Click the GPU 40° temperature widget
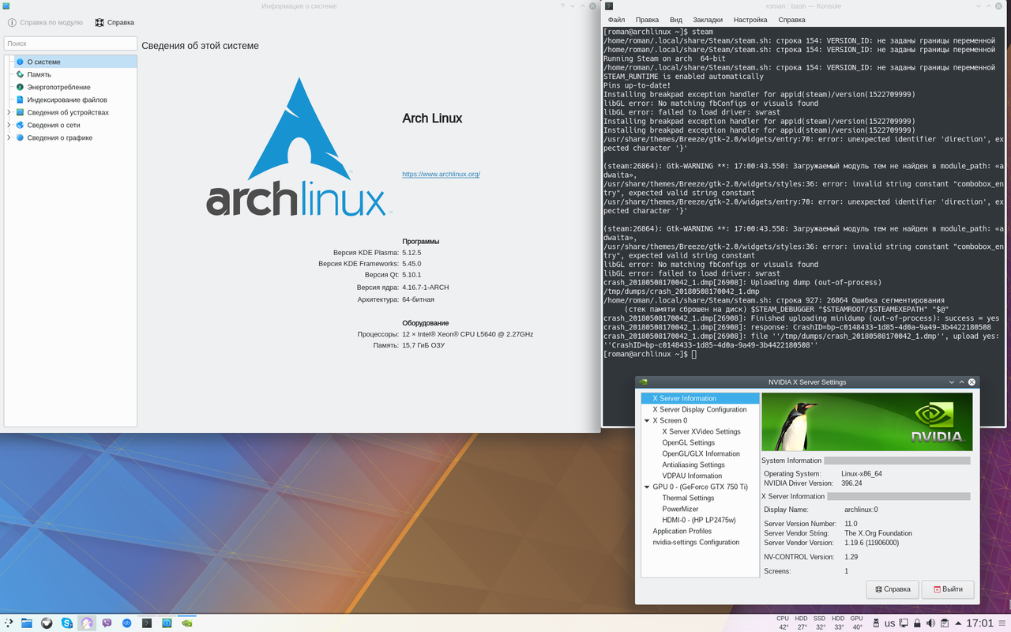This screenshot has width=1011, height=632. (x=856, y=623)
